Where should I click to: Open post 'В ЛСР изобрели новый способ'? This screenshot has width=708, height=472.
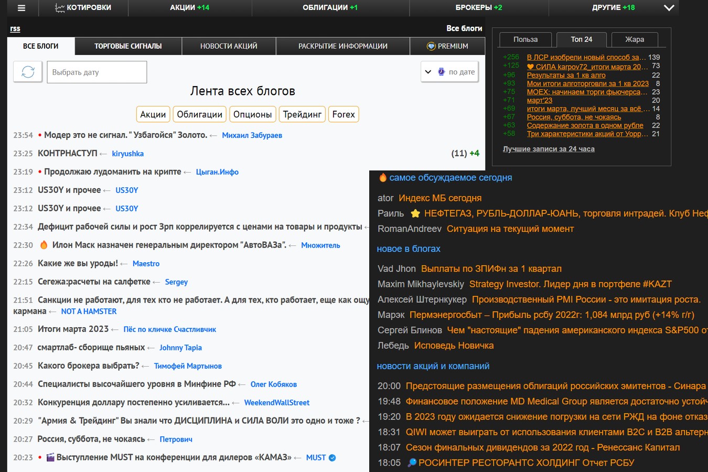pos(586,57)
